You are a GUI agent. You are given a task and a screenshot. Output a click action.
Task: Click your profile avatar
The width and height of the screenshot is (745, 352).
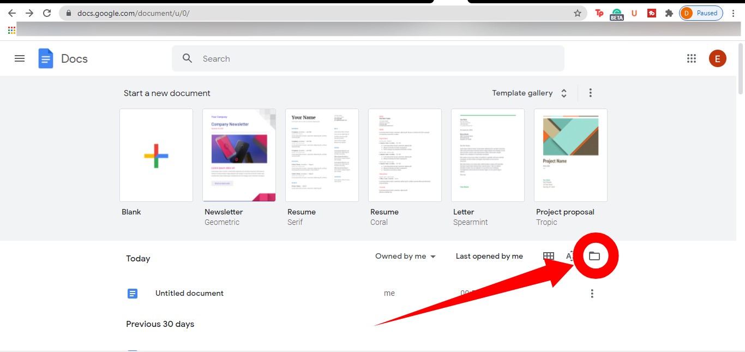pyautogui.click(x=717, y=58)
